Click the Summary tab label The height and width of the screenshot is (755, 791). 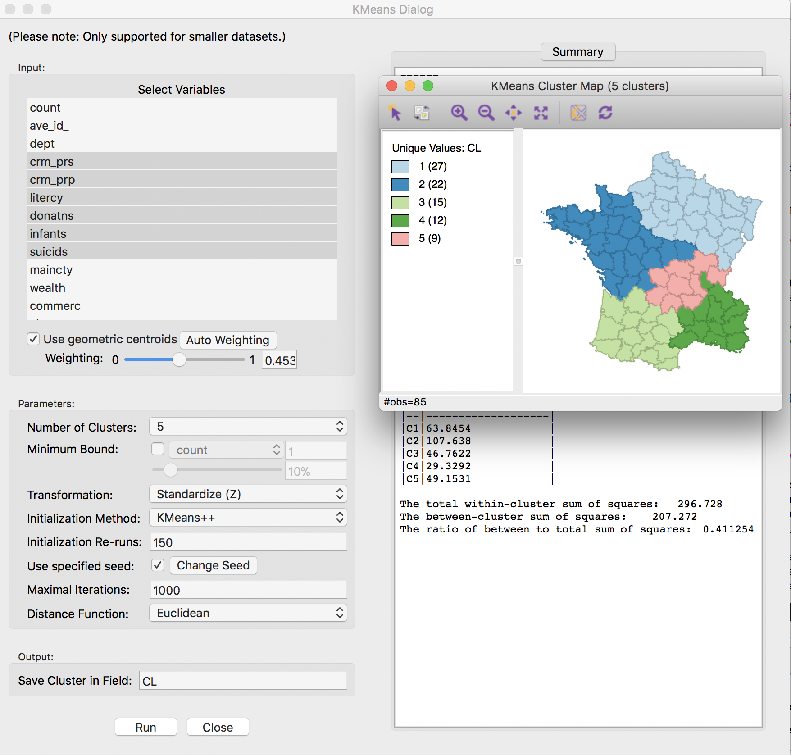[578, 52]
